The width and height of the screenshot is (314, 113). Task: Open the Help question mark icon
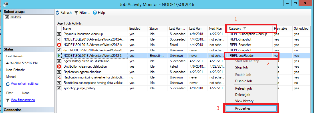(95, 13)
